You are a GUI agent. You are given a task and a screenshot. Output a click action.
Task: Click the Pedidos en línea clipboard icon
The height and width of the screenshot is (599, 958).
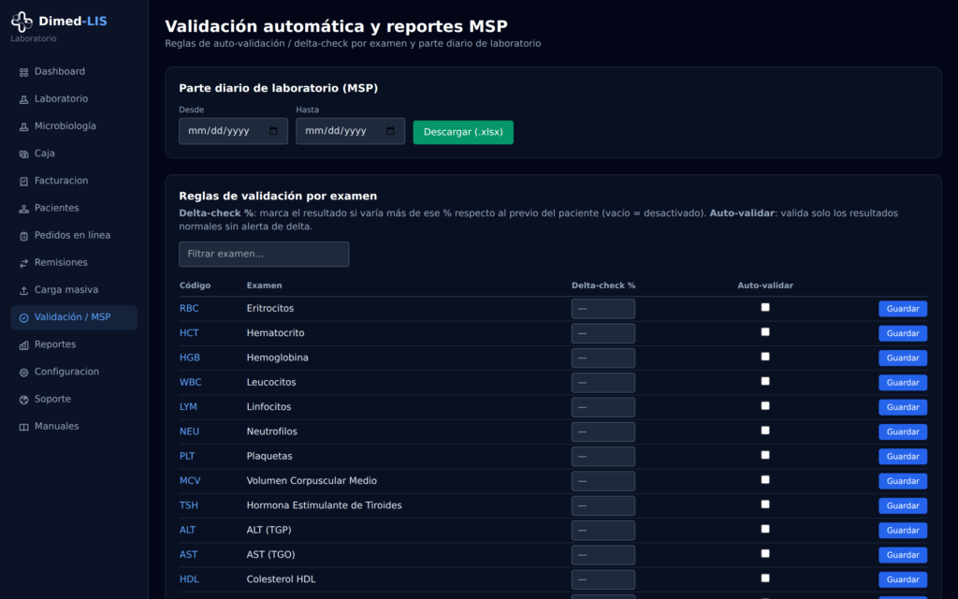tap(23, 236)
